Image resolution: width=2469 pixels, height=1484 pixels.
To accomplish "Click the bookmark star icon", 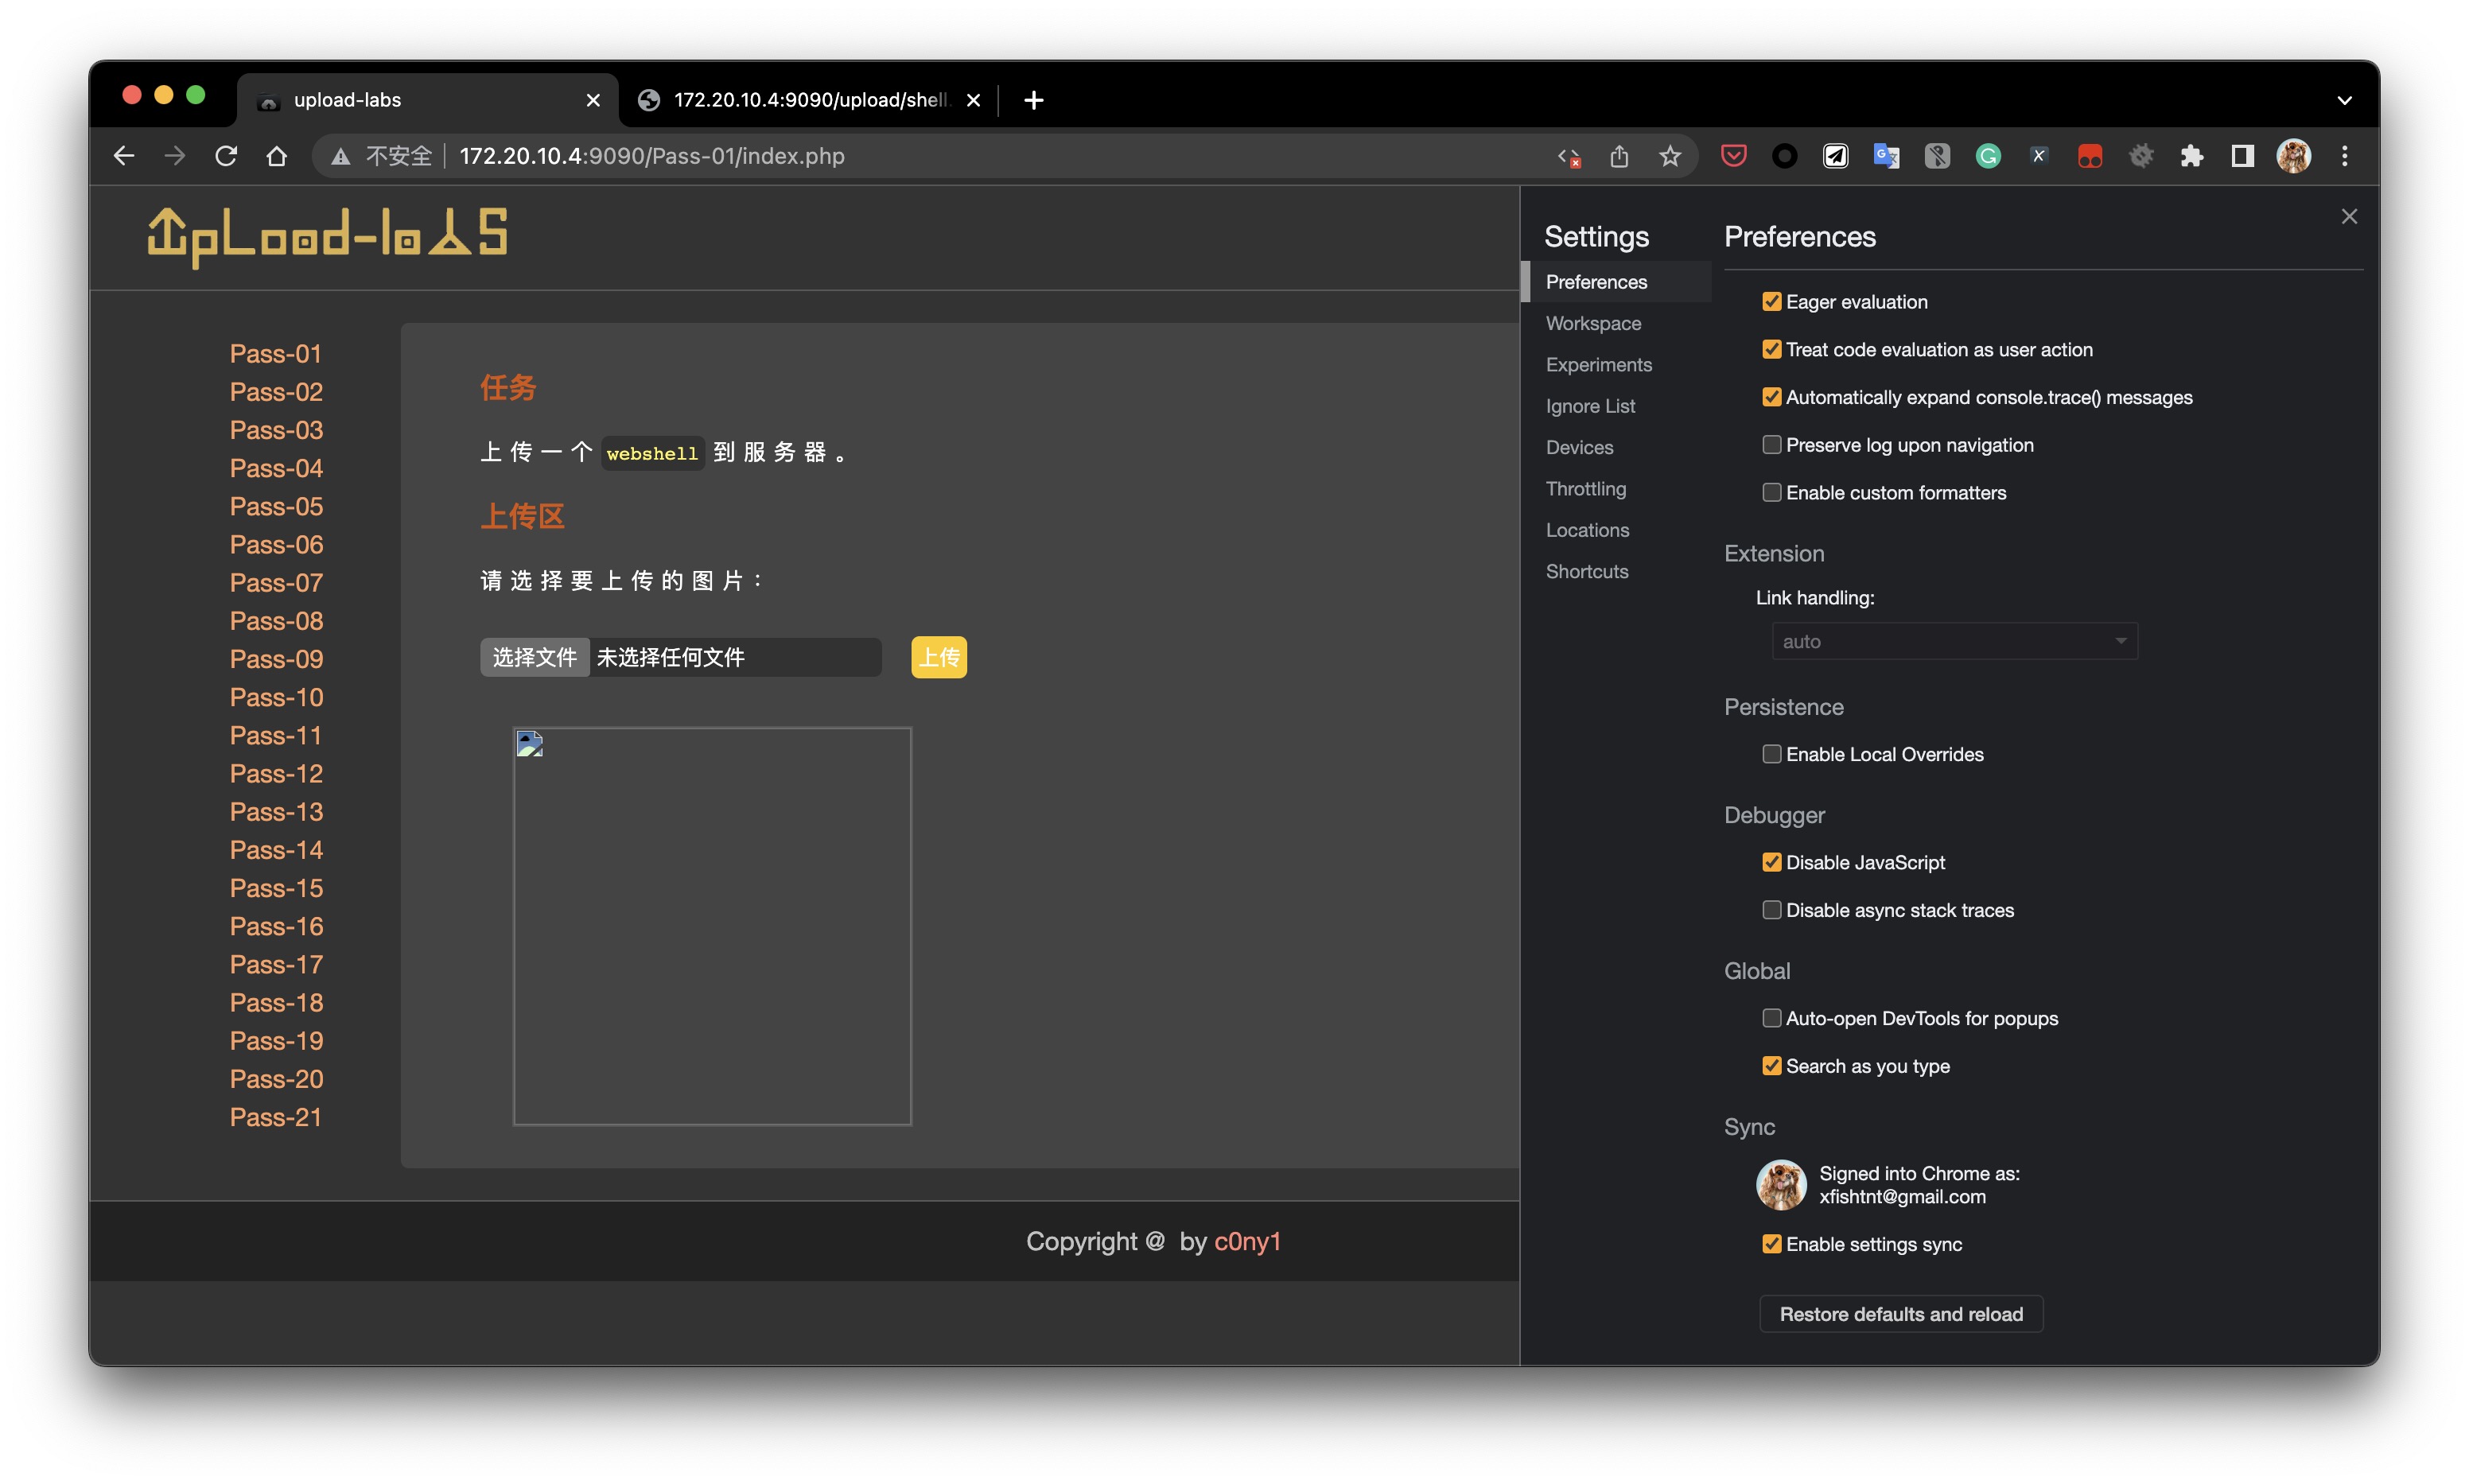I will [x=1669, y=156].
